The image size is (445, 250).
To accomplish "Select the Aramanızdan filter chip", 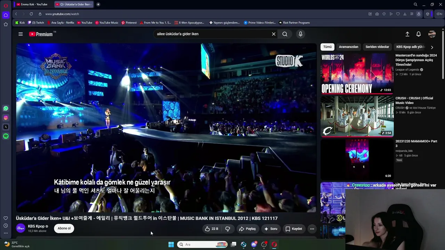I will [348, 47].
